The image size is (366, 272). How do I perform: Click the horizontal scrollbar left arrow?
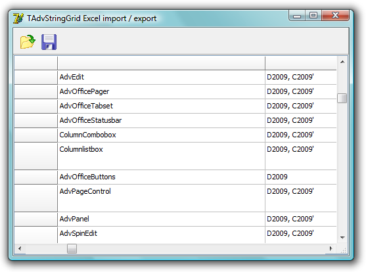20,248
